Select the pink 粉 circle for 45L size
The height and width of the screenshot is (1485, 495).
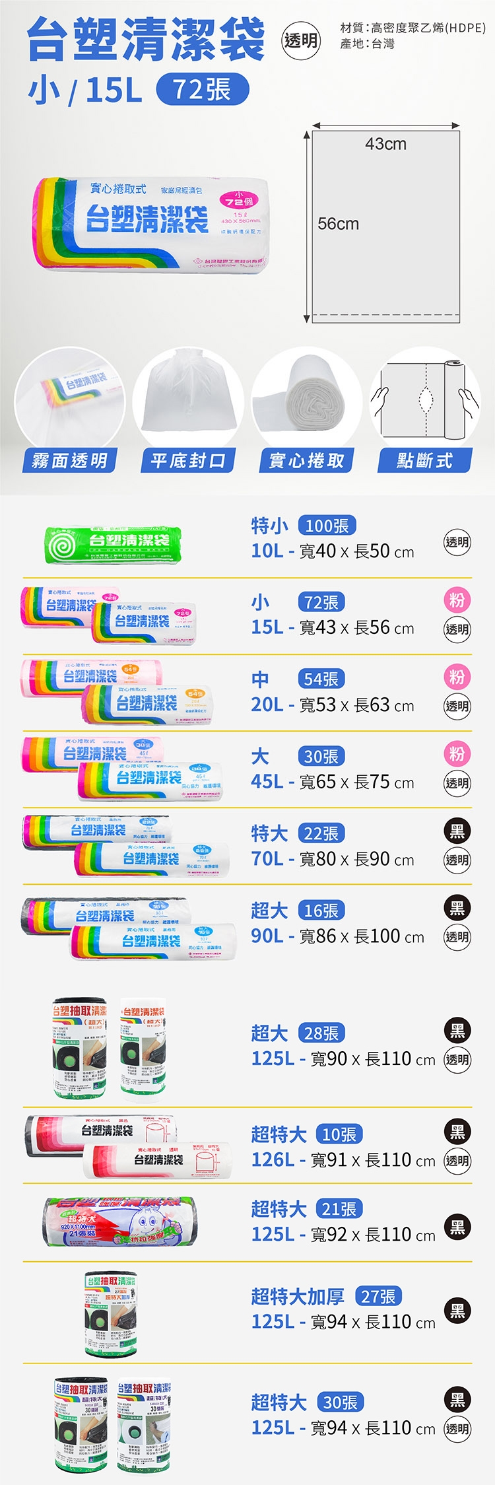click(457, 753)
